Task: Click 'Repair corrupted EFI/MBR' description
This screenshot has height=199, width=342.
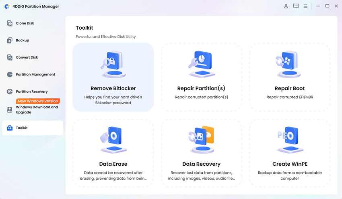Action: tap(290, 97)
